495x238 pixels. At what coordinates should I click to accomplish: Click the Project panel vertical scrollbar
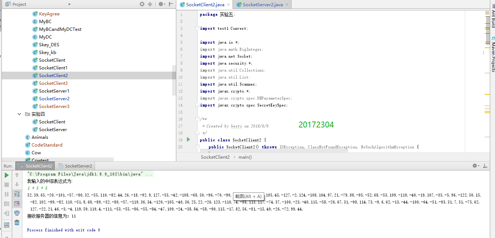[174, 81]
